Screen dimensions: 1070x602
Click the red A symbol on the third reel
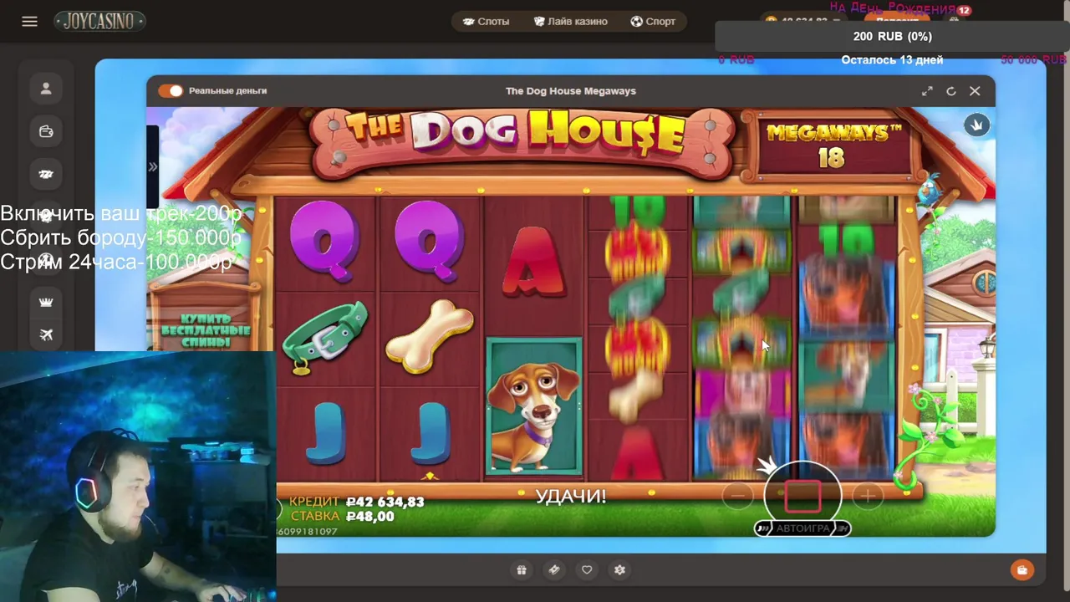533,262
